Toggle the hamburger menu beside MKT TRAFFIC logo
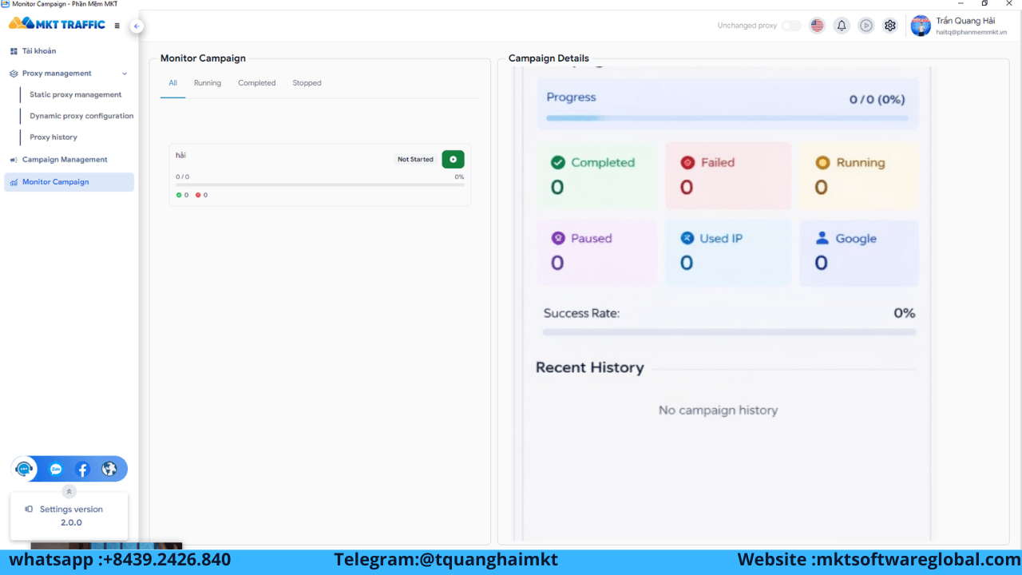Viewport: 1022px width, 575px height. click(x=117, y=26)
